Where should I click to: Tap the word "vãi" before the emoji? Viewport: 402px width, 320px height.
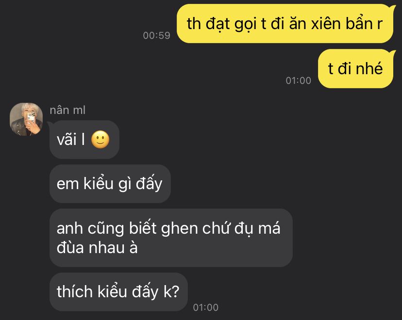click(67, 140)
